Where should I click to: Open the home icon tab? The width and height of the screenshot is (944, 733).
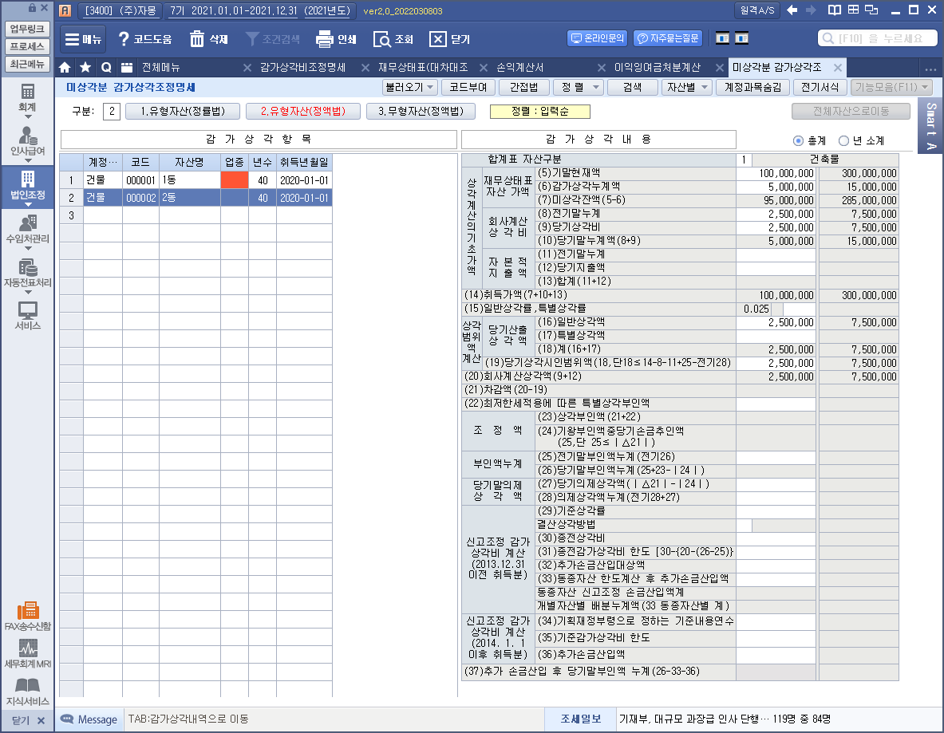click(x=65, y=67)
